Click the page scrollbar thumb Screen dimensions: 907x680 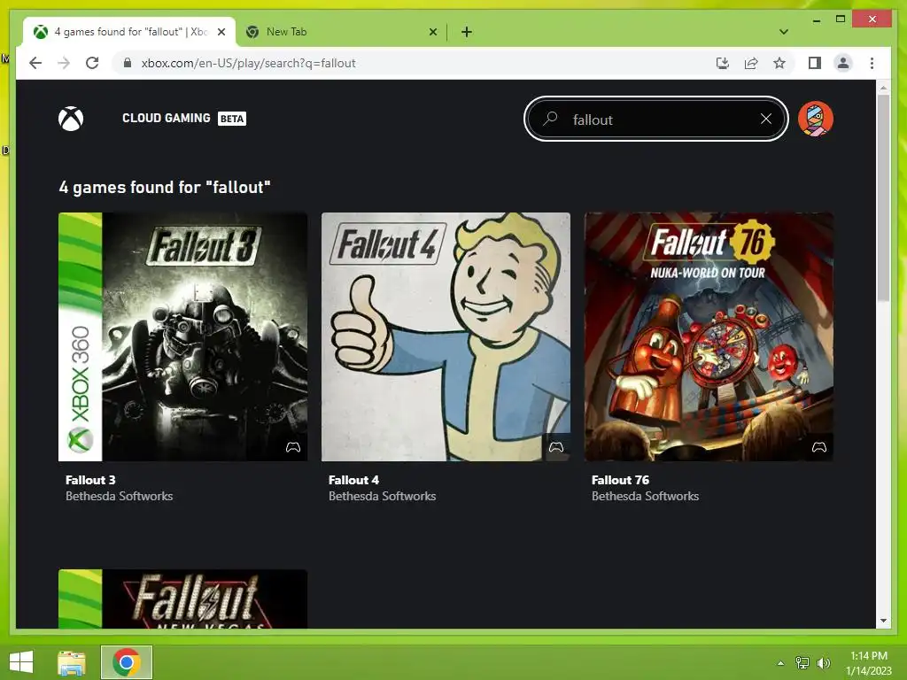tap(883, 197)
